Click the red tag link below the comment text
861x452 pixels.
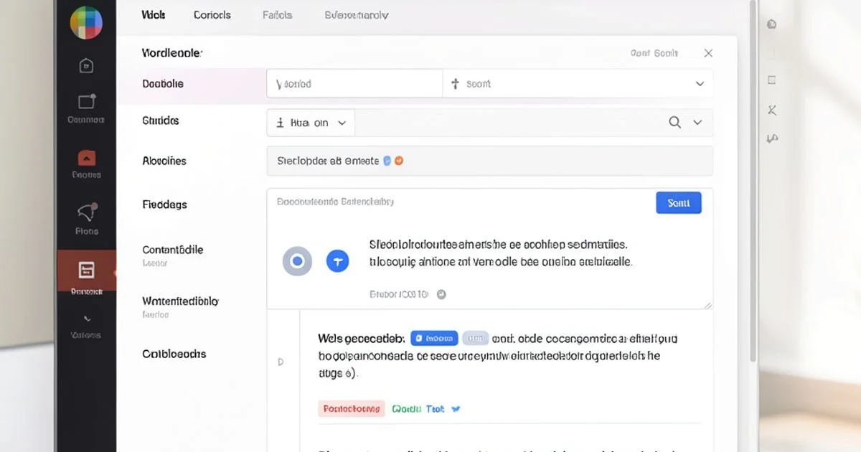(352, 408)
